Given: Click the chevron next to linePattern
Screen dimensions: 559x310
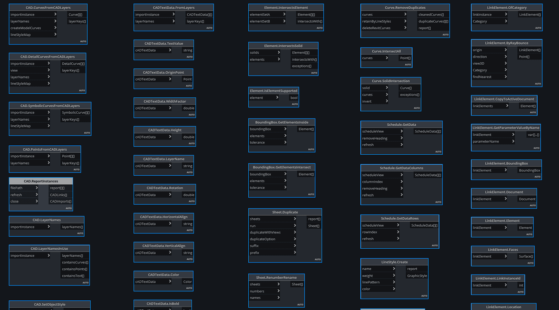Looking at the screenshot, I should click(394, 282).
